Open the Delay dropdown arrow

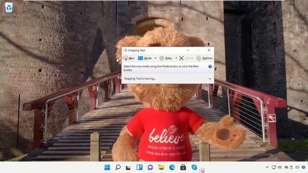176,58
